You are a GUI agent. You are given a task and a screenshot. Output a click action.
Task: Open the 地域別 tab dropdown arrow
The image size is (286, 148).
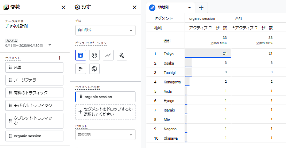tap(189, 7)
